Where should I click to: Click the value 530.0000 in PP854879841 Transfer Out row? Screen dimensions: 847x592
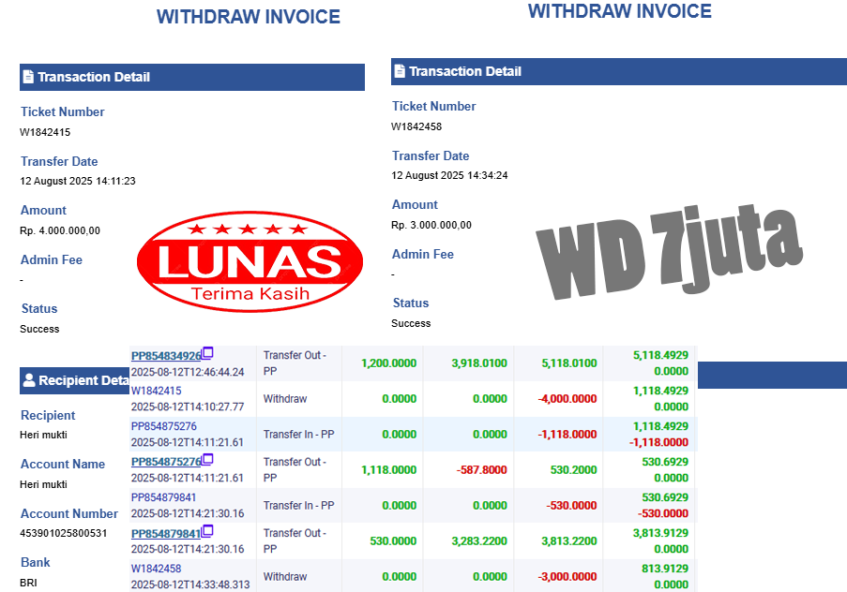pyautogui.click(x=393, y=541)
